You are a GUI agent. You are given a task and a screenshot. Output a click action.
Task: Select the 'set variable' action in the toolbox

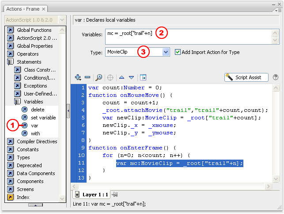click(43, 118)
